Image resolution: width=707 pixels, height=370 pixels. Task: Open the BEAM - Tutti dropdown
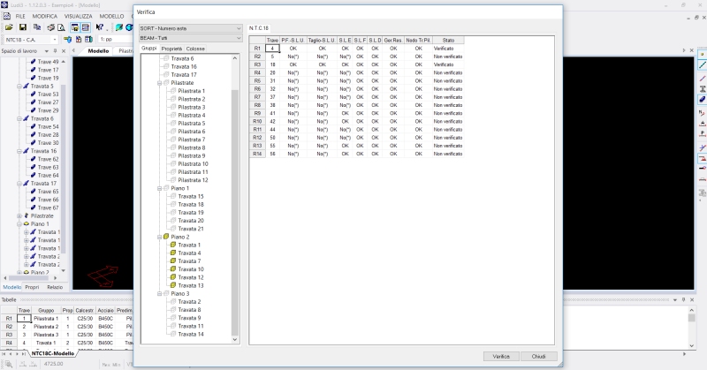[190, 38]
